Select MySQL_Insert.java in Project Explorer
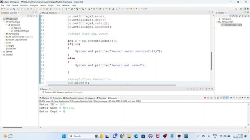The image size is (250, 140). pos(20,31)
